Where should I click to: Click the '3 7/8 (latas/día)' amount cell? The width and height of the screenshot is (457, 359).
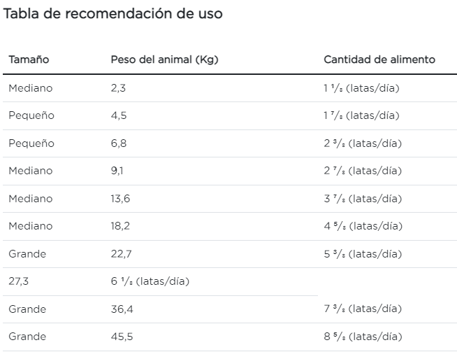pyautogui.click(x=363, y=199)
